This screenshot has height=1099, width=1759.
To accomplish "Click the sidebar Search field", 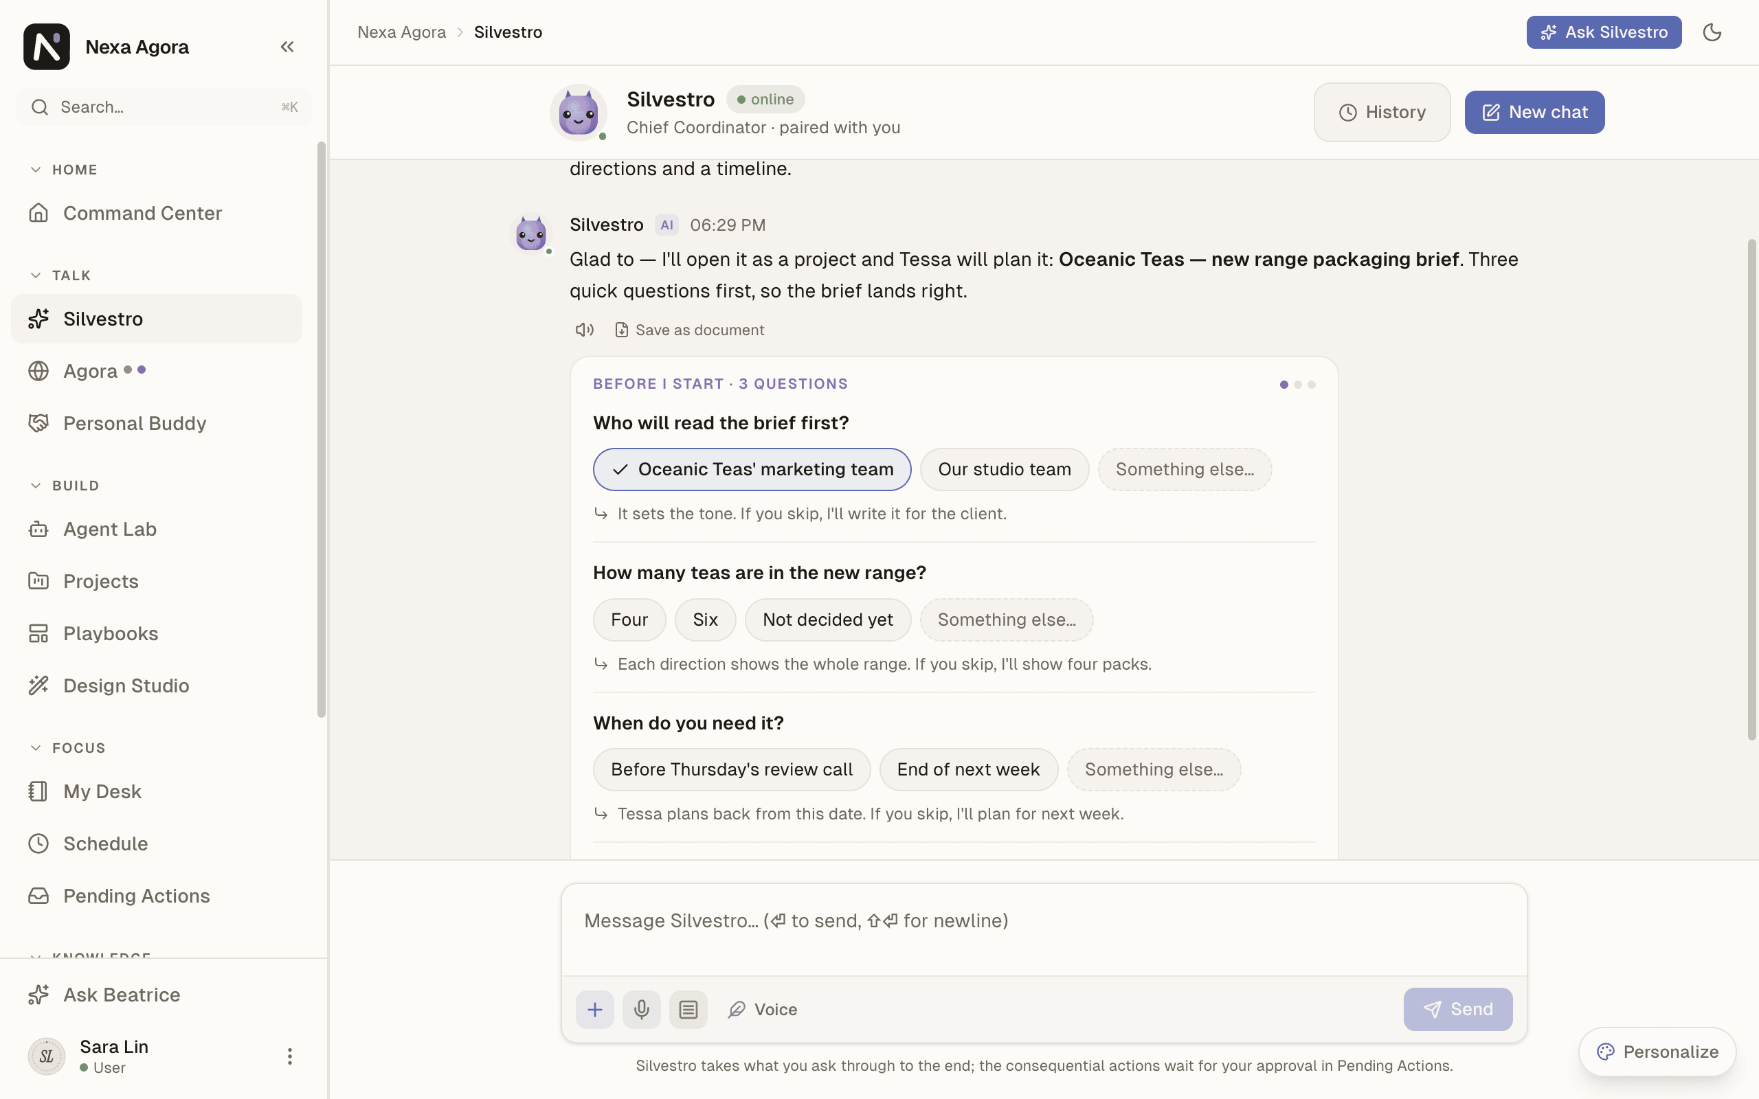I will (164, 108).
